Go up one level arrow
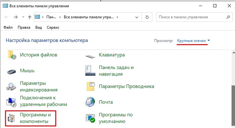Image resolution: width=235 pixels, height=128 pixels. (x=30, y=17)
